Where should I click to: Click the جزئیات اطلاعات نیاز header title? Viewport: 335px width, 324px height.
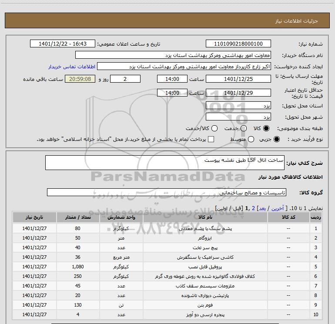[x=296, y=21]
